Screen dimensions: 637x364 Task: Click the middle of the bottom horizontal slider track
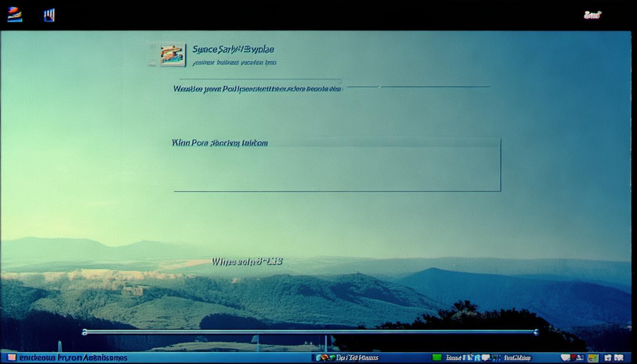point(310,332)
